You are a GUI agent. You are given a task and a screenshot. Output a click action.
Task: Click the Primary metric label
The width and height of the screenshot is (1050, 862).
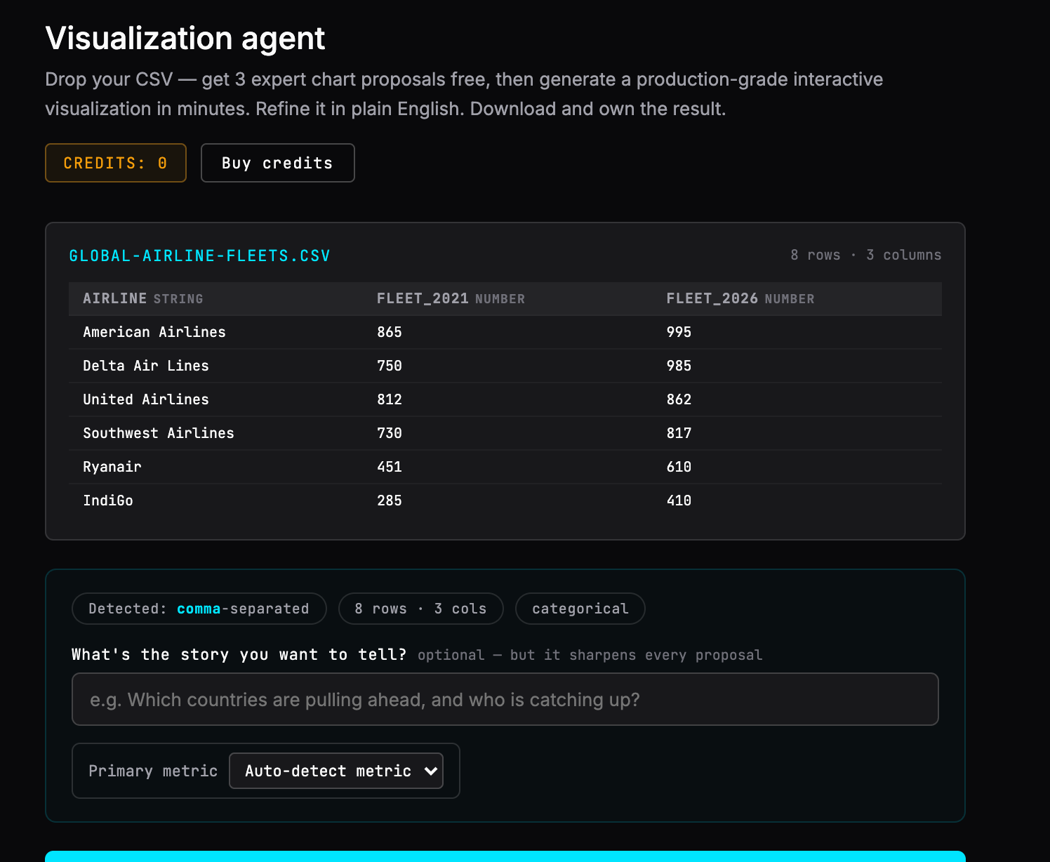[153, 771]
